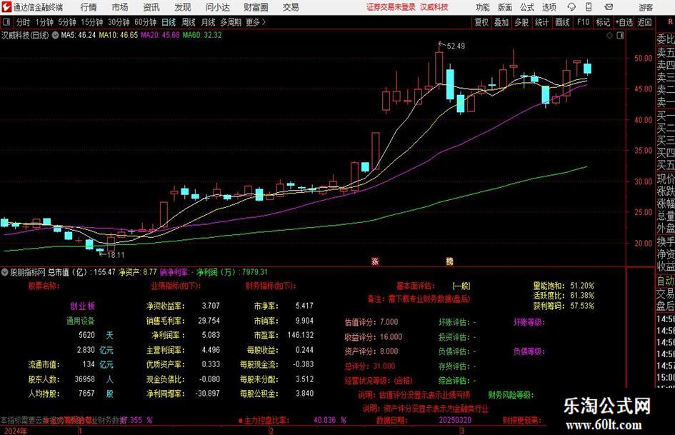
Task: Click the 涨 marker below the chart
Action: click(x=375, y=261)
